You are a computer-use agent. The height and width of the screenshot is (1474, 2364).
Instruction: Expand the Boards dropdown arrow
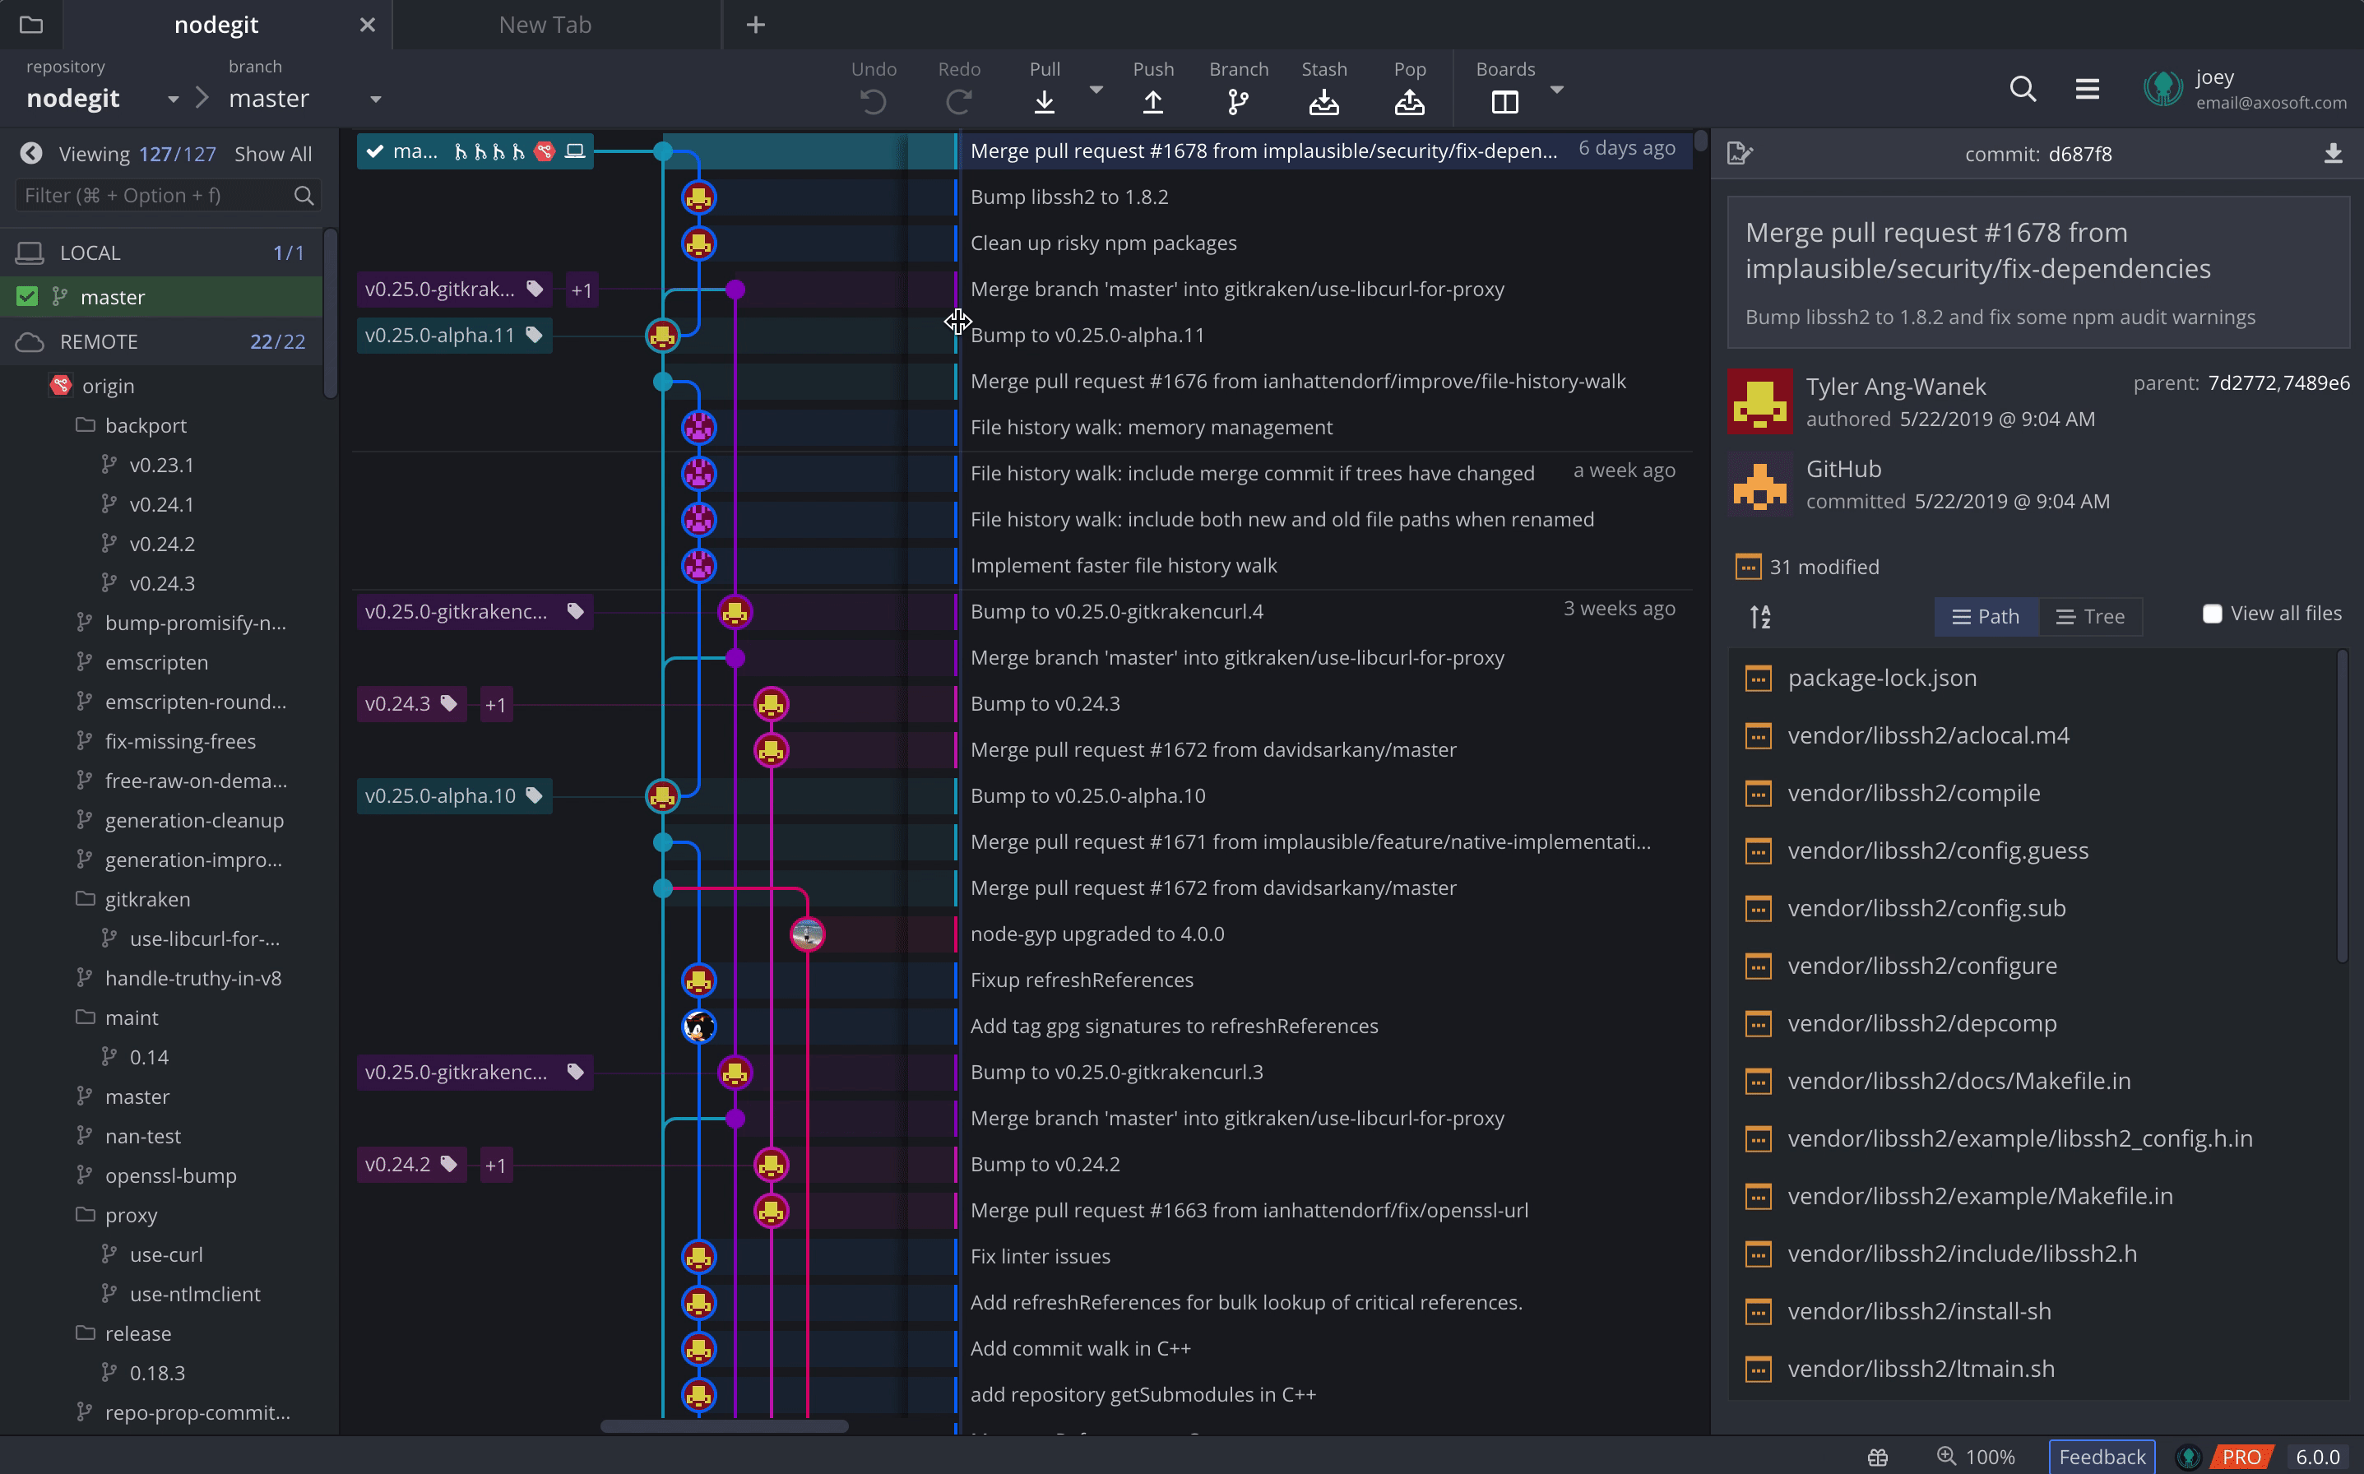(1558, 89)
